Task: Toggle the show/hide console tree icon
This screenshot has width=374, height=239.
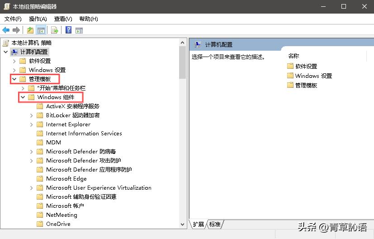Action: coord(41,30)
